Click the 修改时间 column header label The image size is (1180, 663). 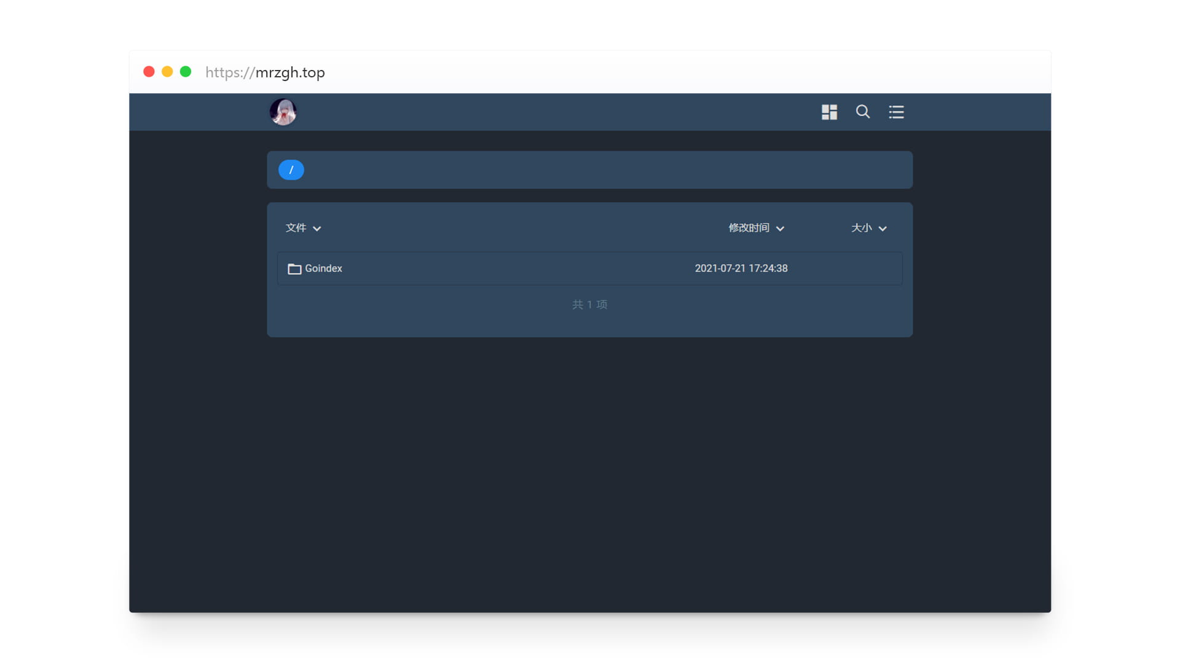pyautogui.click(x=749, y=228)
